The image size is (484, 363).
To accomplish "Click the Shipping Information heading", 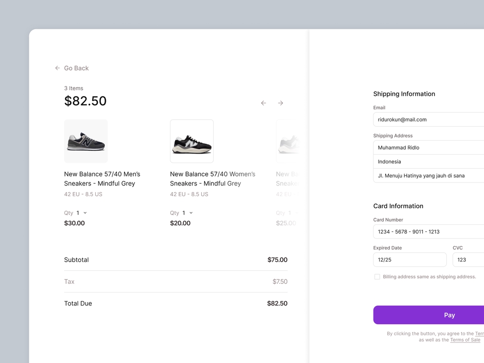I will point(404,94).
